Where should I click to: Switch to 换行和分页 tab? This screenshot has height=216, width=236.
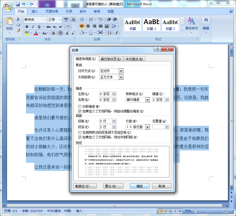(111, 59)
